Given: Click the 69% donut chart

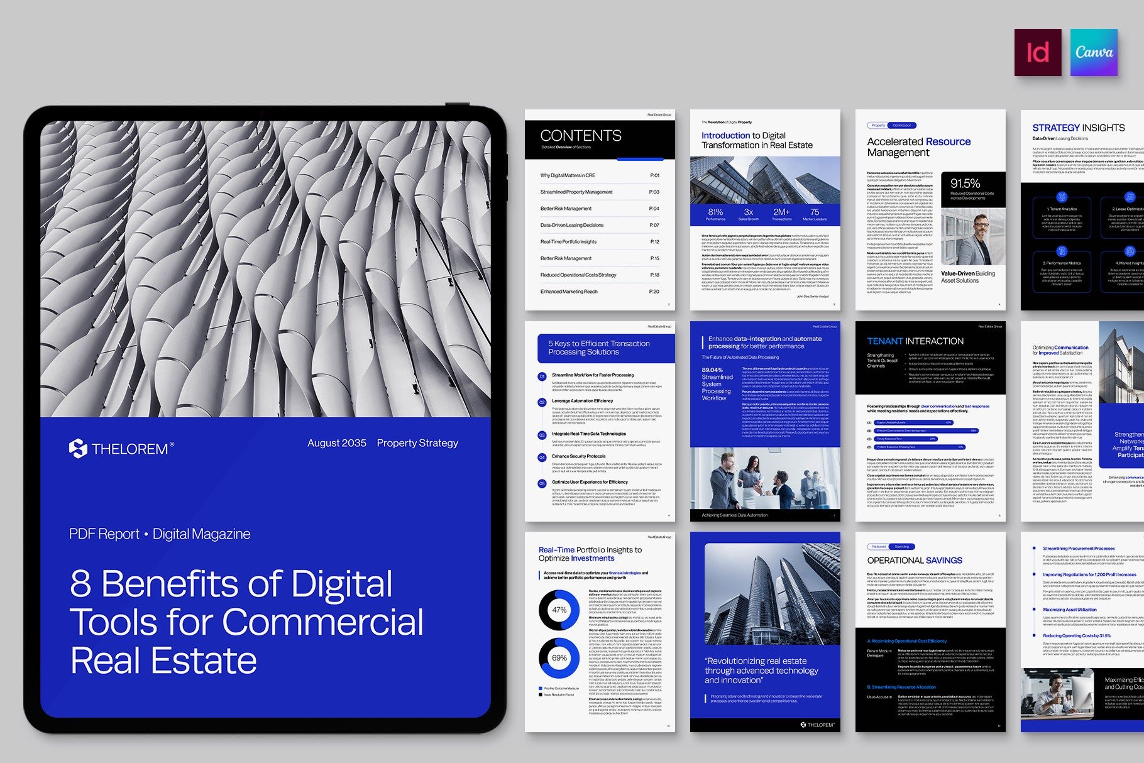Looking at the screenshot, I should coord(559,658).
